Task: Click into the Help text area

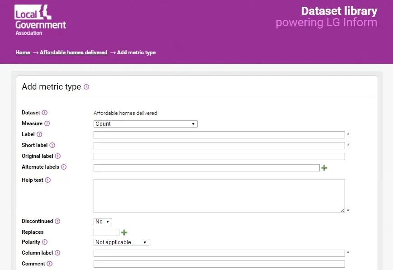Action: click(x=219, y=196)
